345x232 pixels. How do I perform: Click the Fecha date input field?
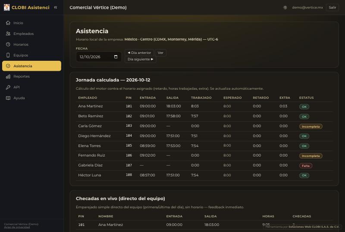99,57
